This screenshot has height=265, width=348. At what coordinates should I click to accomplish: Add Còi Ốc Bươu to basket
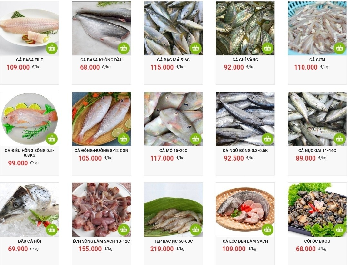coord(339,230)
